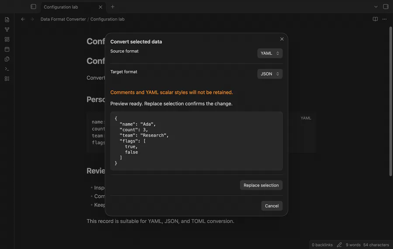Close the Configuration lab tab

click(x=100, y=7)
